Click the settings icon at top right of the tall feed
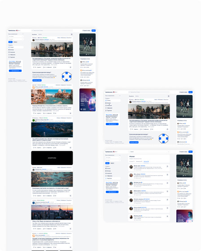 [x=72, y=35]
